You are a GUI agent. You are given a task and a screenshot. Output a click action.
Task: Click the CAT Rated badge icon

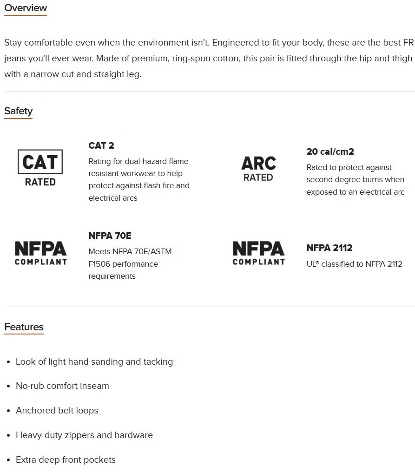[x=40, y=168]
